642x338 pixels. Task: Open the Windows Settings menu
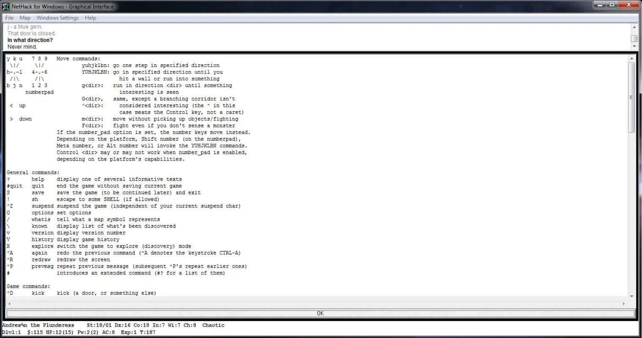click(x=58, y=18)
